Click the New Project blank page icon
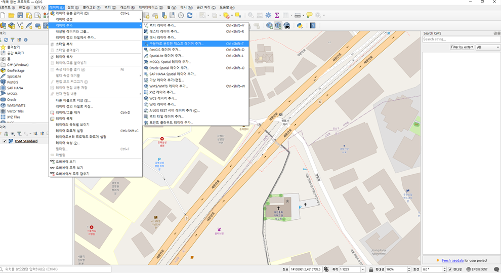501x273 pixels. [3, 15]
